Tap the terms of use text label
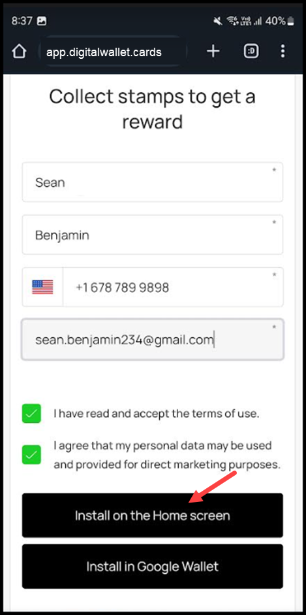 coord(157,414)
